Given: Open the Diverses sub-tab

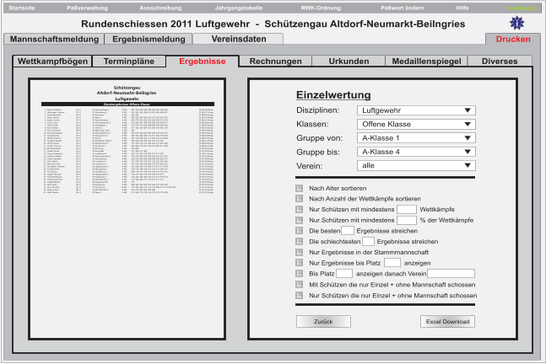Looking at the screenshot, I should click(x=500, y=62).
